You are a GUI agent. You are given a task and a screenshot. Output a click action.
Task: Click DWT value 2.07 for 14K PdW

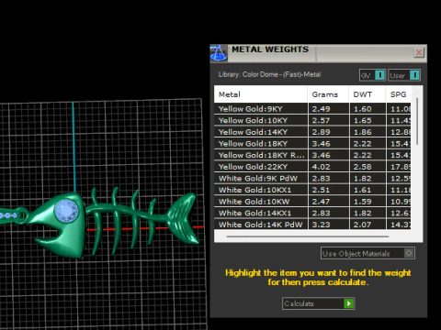pyautogui.click(x=362, y=225)
